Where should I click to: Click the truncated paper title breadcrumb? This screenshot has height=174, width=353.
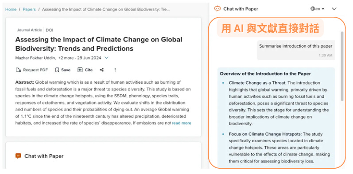click(106, 9)
